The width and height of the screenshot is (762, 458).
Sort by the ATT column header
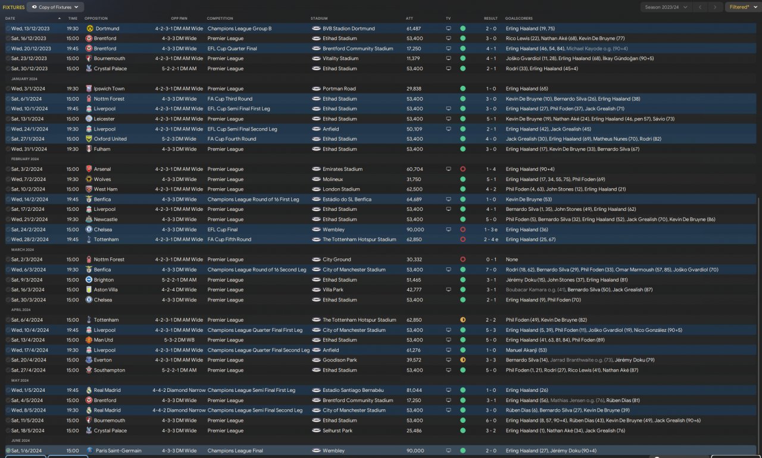coord(410,18)
